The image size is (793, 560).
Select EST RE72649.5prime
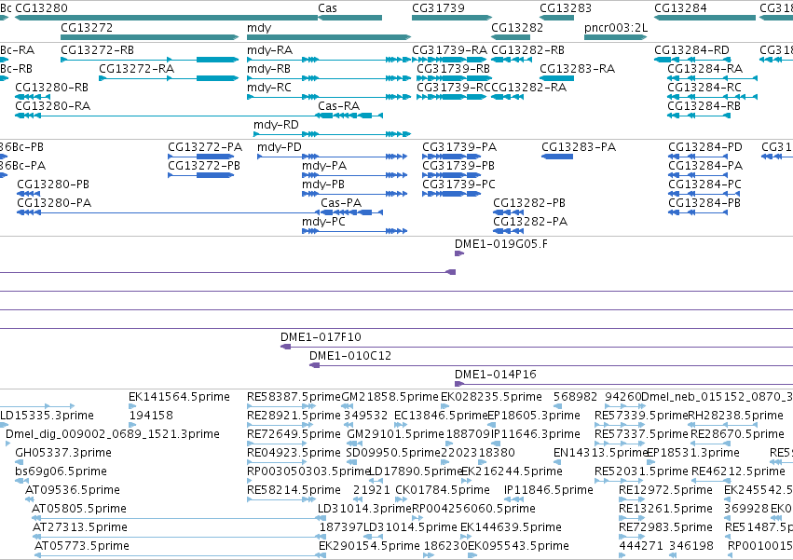[x=294, y=434]
